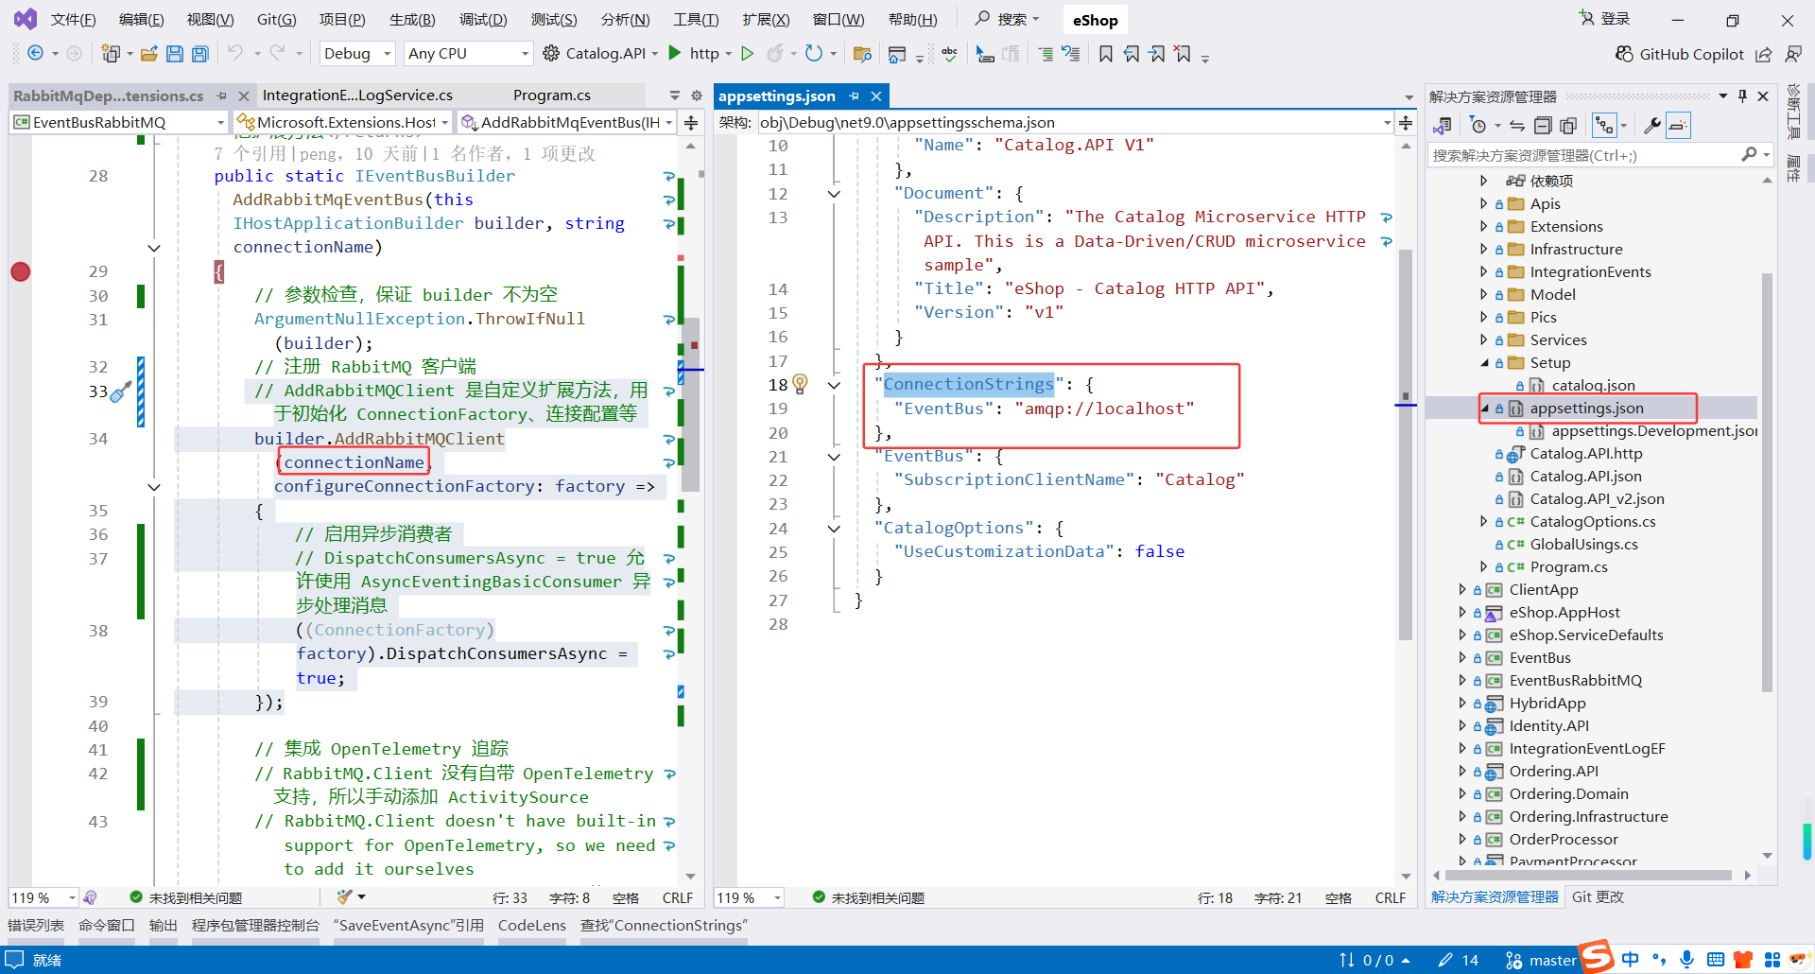Image resolution: width=1815 pixels, height=974 pixels.
Task: Click Collapse All in Solution Explorer toolbar
Action: click(x=1543, y=126)
